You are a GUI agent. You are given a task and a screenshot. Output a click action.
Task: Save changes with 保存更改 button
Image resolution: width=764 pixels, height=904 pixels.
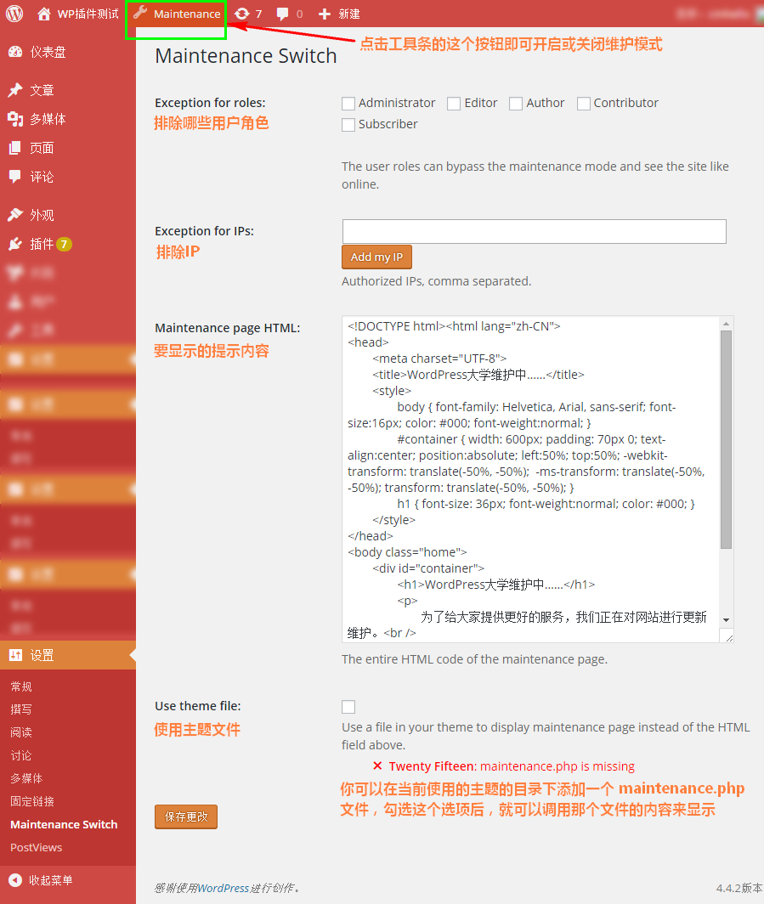(x=186, y=816)
